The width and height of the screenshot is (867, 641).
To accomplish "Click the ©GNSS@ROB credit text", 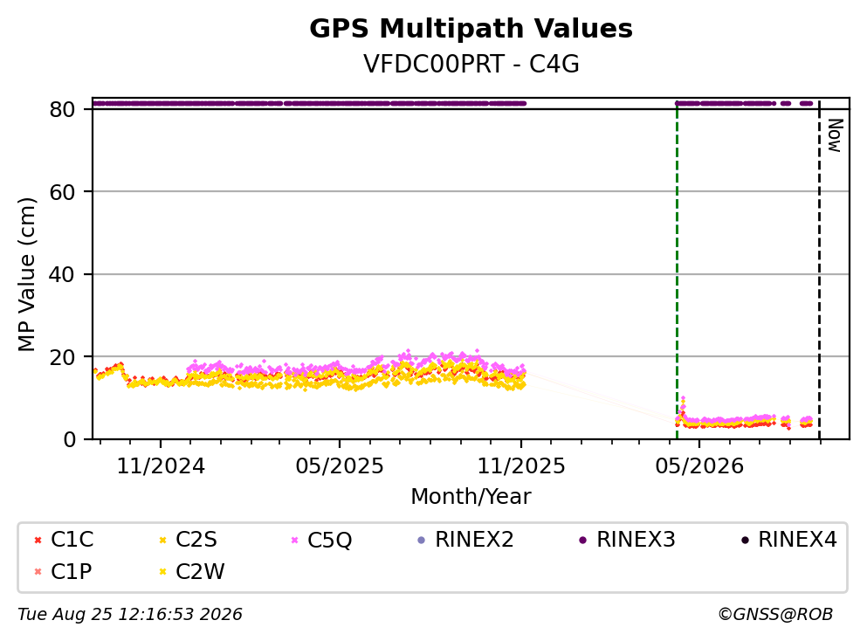I will coord(775,615).
